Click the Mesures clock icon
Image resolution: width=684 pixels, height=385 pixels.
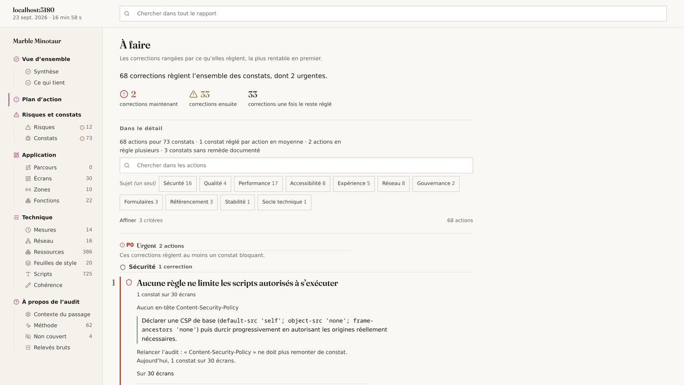coord(28,230)
